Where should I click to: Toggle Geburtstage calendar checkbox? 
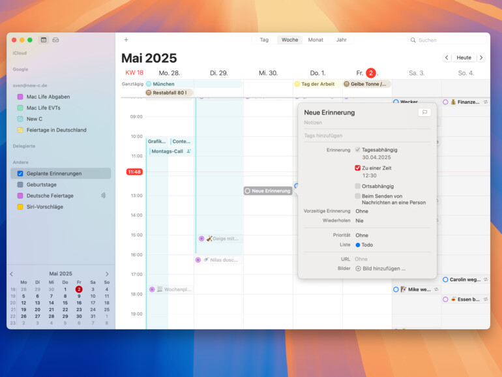coord(20,185)
